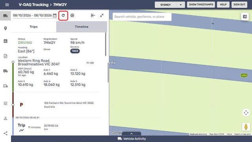Screen dimensions: 252x142
Task: Click the 60,760 kg GBM value
Action: (x=26, y=72)
